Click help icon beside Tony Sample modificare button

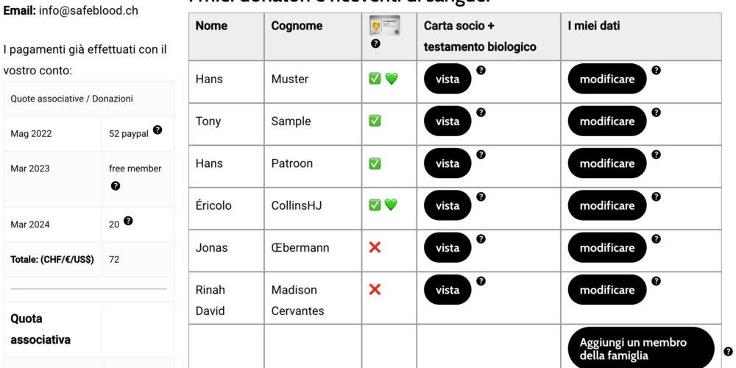(656, 113)
